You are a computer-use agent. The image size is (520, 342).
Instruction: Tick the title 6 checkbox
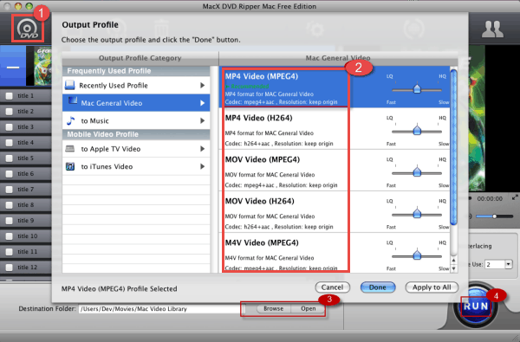pyautogui.click(x=10, y=174)
